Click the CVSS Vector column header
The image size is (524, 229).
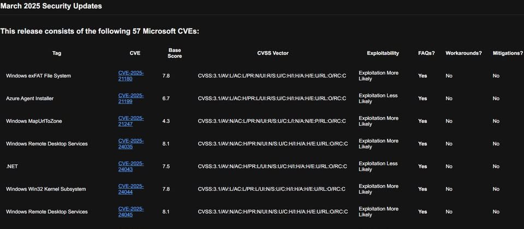pos(273,53)
